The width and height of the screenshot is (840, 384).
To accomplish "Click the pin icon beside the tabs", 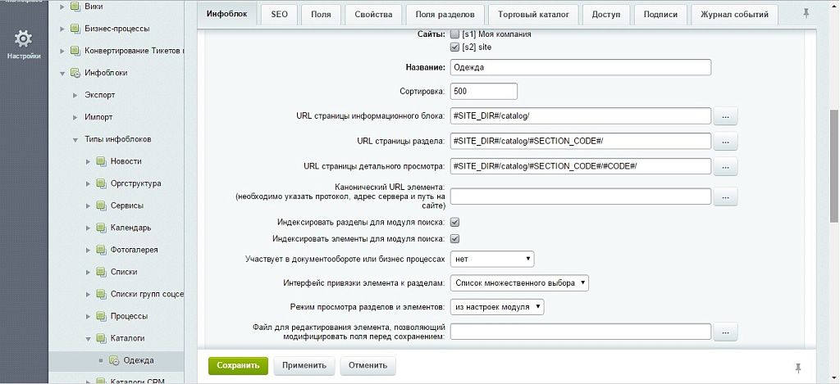I will [806, 13].
